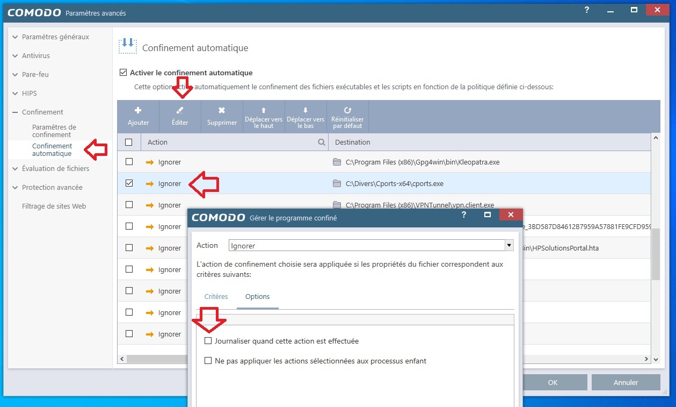Click horizontal scrollbar left arrow

tap(122, 359)
